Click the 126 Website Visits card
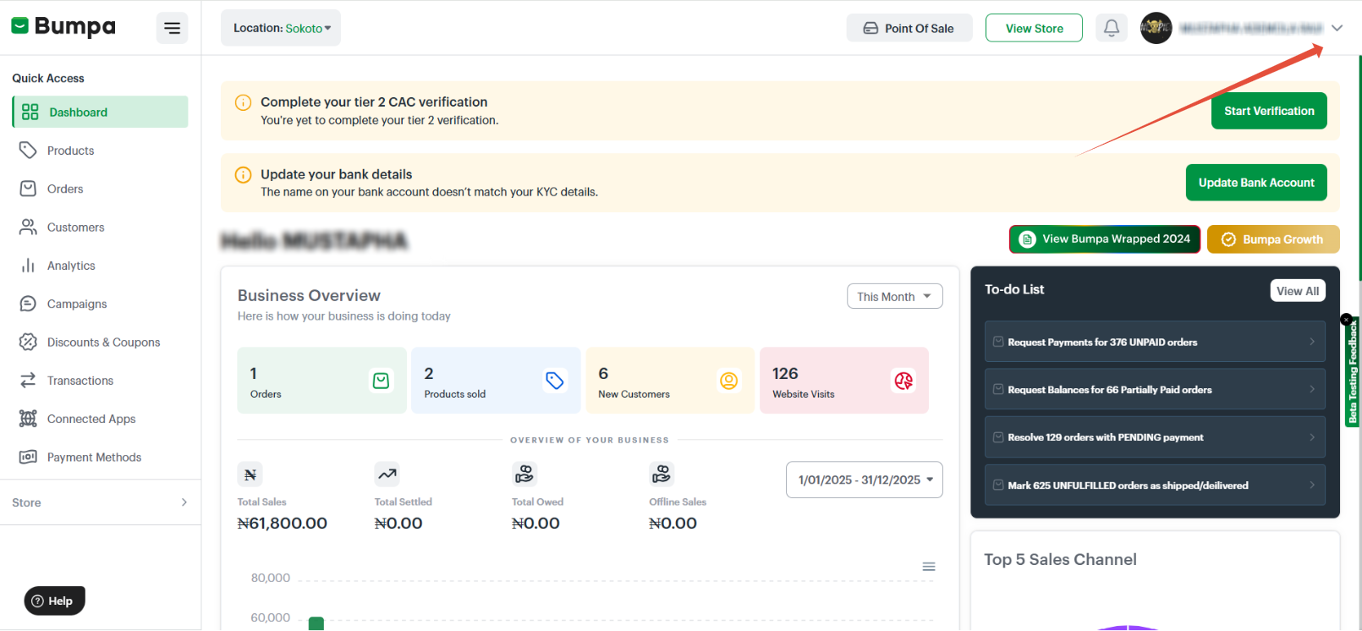This screenshot has width=1362, height=631. tap(844, 381)
